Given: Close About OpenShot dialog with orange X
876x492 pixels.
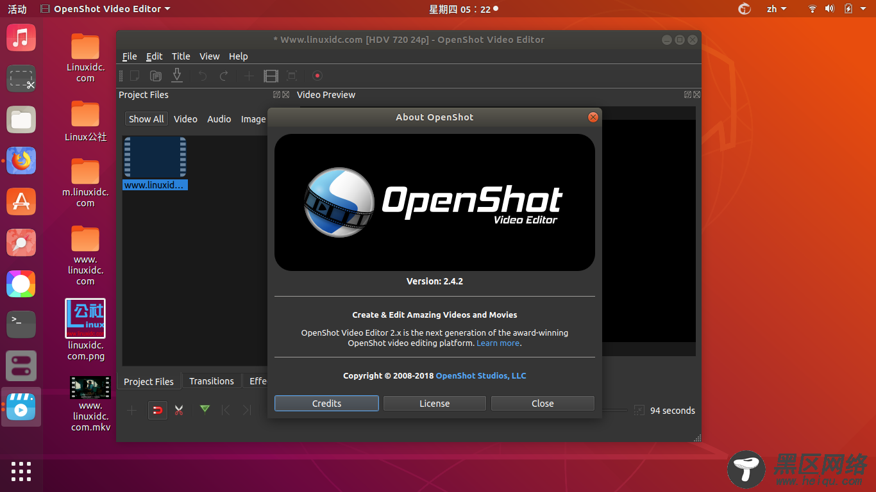Looking at the screenshot, I should (593, 117).
